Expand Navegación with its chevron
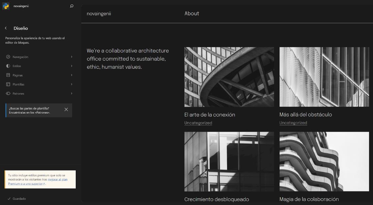 pyautogui.click(x=71, y=57)
